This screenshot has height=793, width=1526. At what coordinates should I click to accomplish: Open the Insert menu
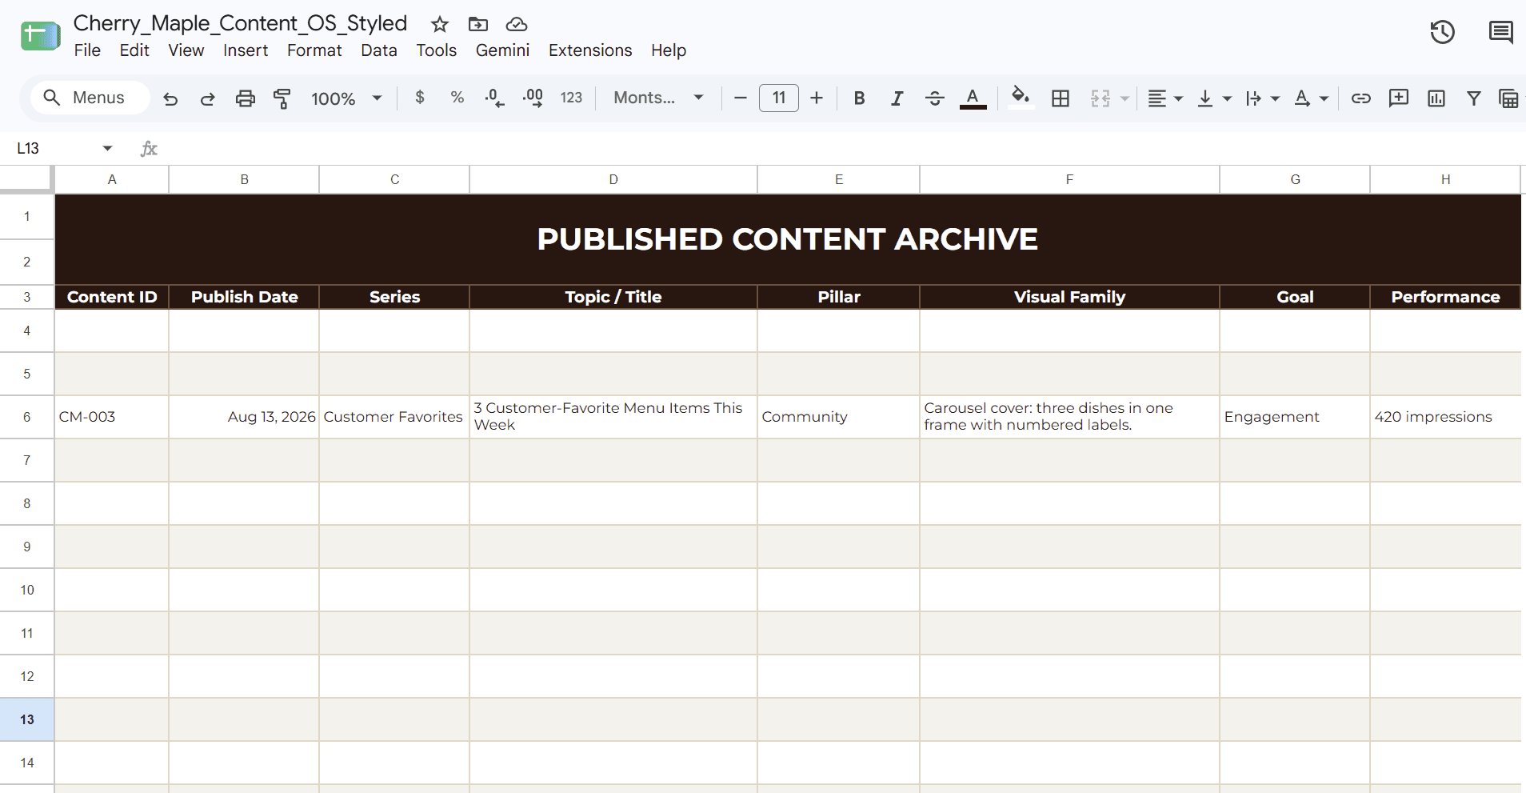pos(246,50)
